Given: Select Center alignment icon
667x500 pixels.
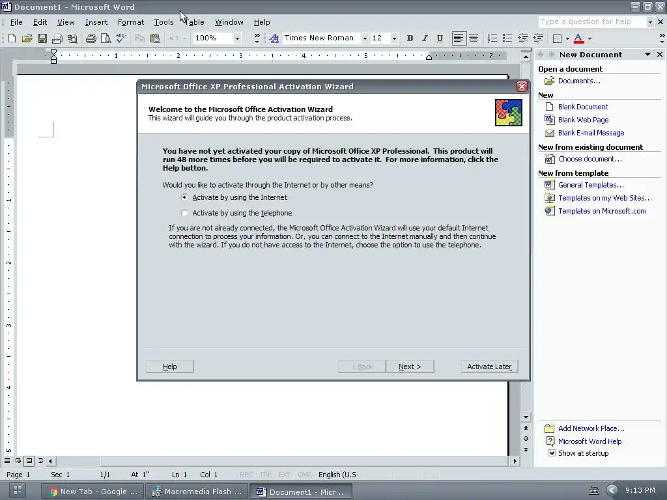Looking at the screenshot, I should coord(474,38).
